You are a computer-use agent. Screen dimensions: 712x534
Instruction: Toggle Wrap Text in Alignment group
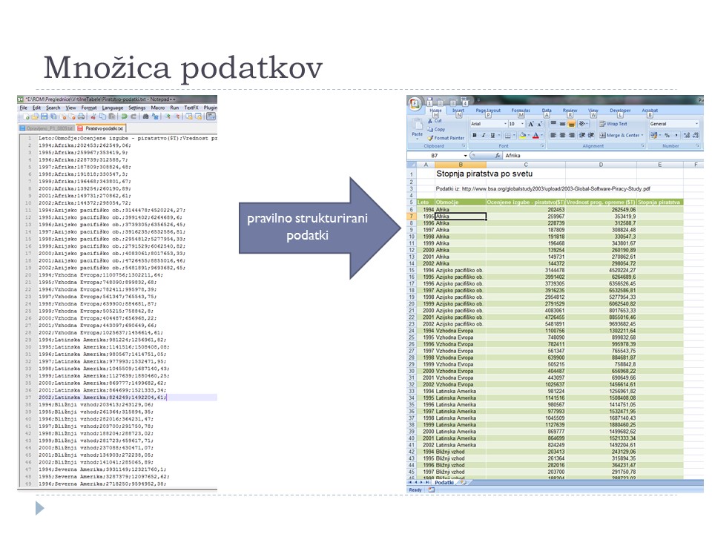click(x=613, y=124)
